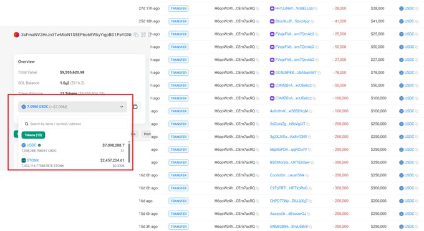This screenshot has width=424, height=231.
Task: Click the USDC coin icon in token list
Action: point(24,145)
